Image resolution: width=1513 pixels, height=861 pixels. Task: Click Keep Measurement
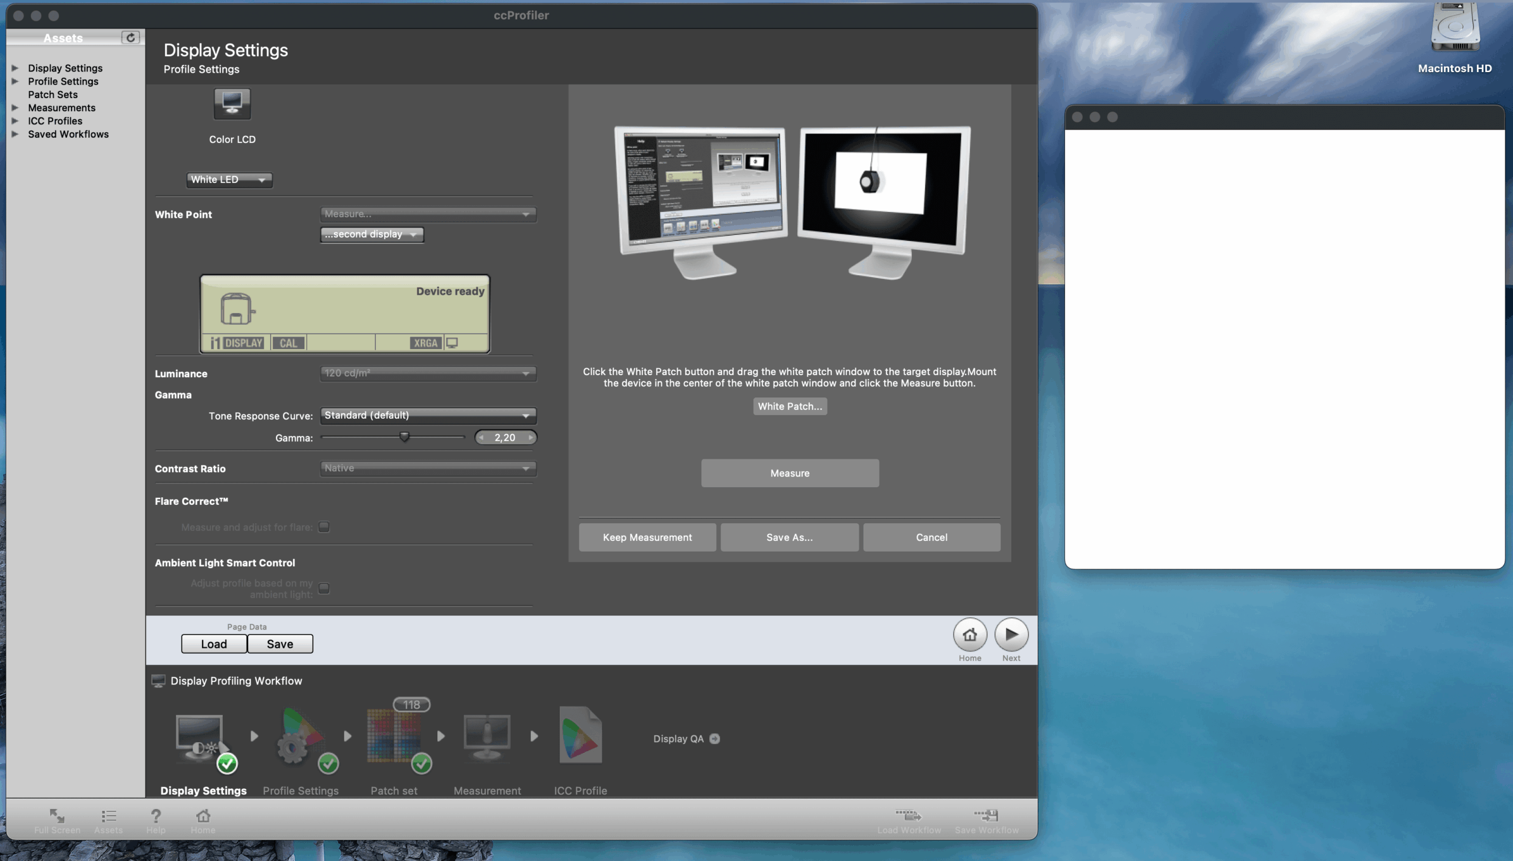647,537
